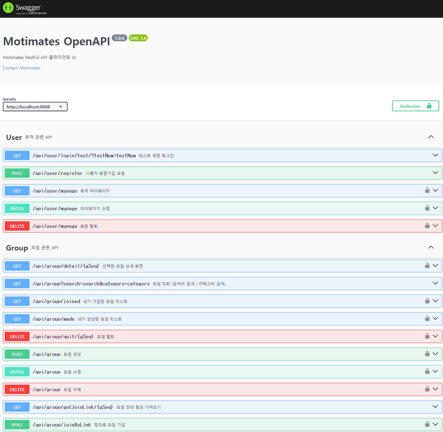This screenshot has width=443, height=432.
Task: Click lock icon on POST /api/group row
Action: [x=427, y=354]
